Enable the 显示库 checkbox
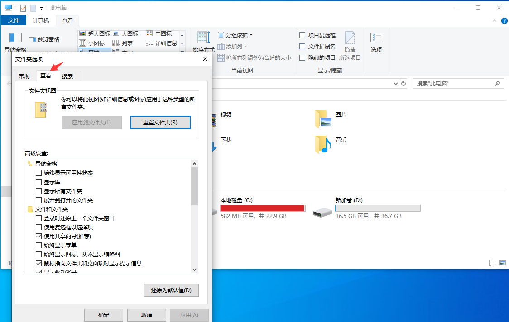 tap(38, 182)
